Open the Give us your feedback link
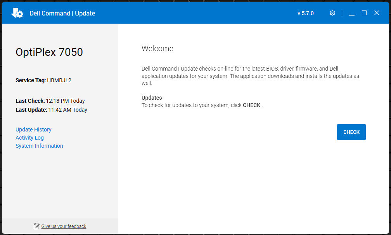This screenshot has width=391, height=235. tap(64, 226)
